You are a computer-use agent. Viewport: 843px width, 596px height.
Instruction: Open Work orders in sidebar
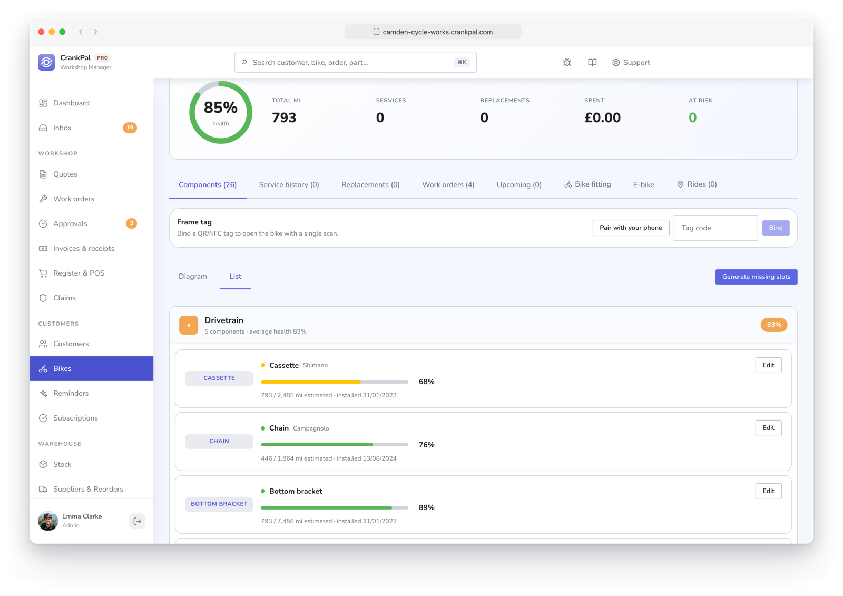tap(91, 199)
